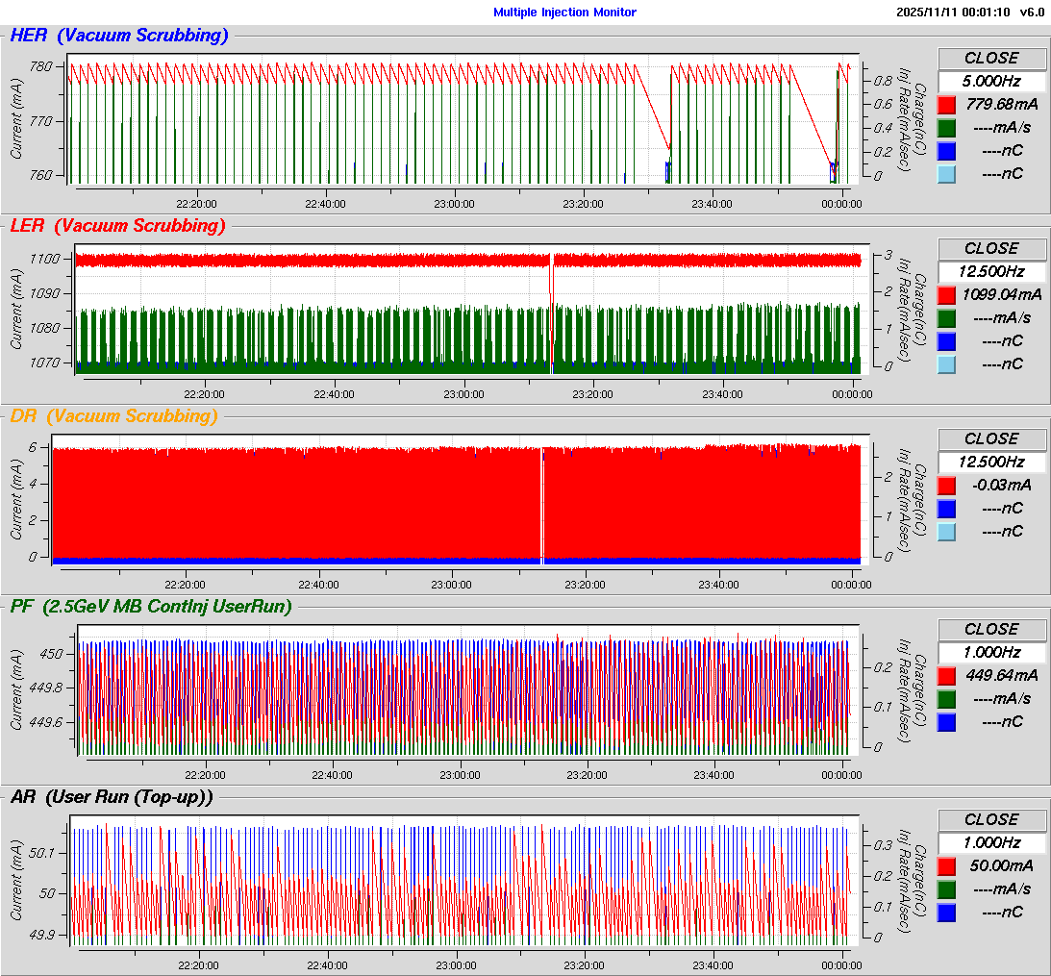Click the LER (Vacuum Scrubbing) panel title
1051x976 pixels.
[118, 226]
